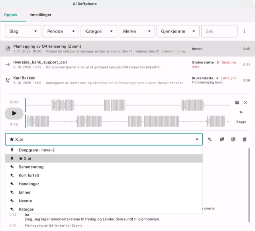Click the transcript scrollbar

[x=249, y=185]
